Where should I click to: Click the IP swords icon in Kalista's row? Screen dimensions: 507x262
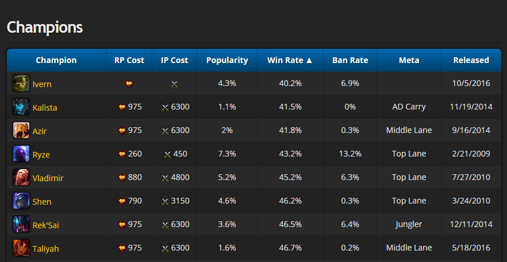tap(165, 108)
